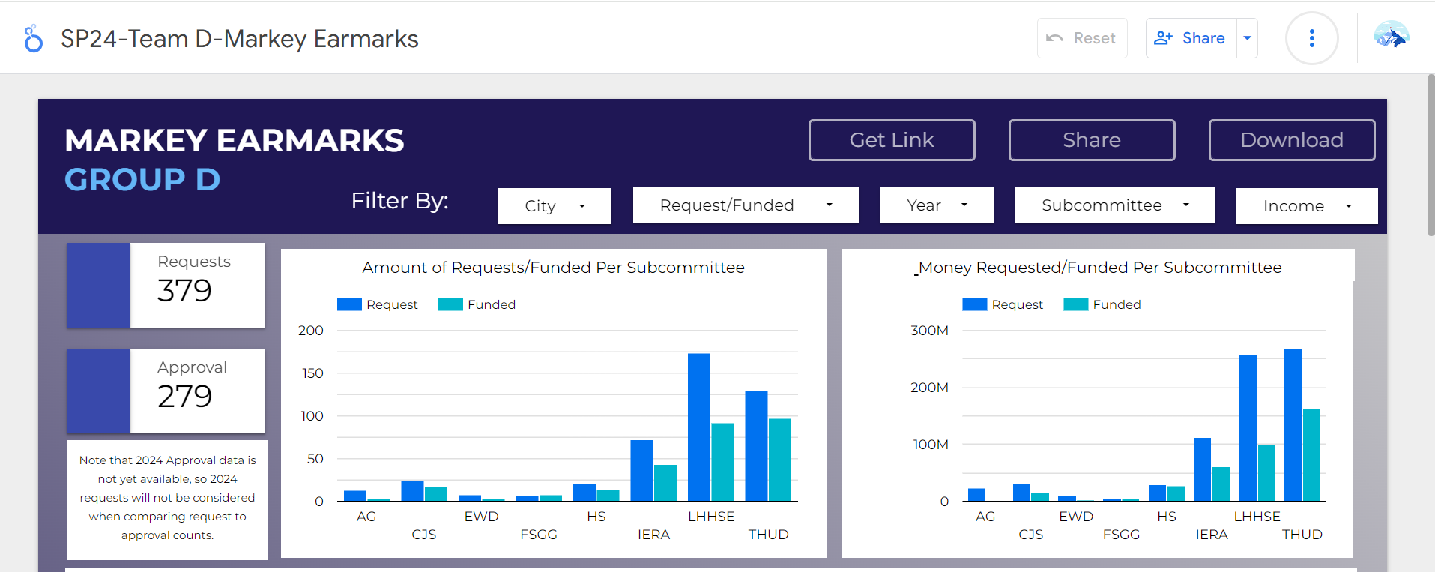
Task: Click the 2024 Approval data note text
Action: pyautogui.click(x=167, y=497)
